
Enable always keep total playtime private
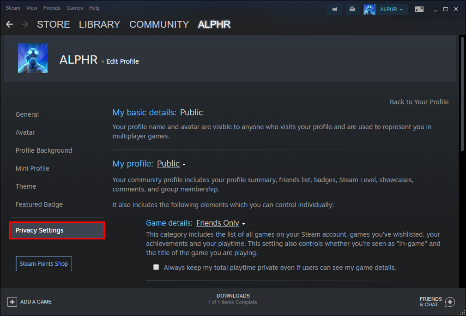[x=156, y=267]
